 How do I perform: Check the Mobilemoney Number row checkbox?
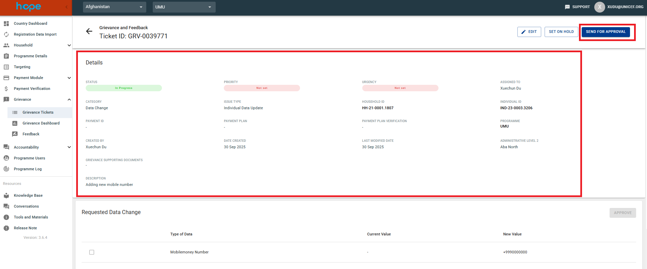coord(92,252)
